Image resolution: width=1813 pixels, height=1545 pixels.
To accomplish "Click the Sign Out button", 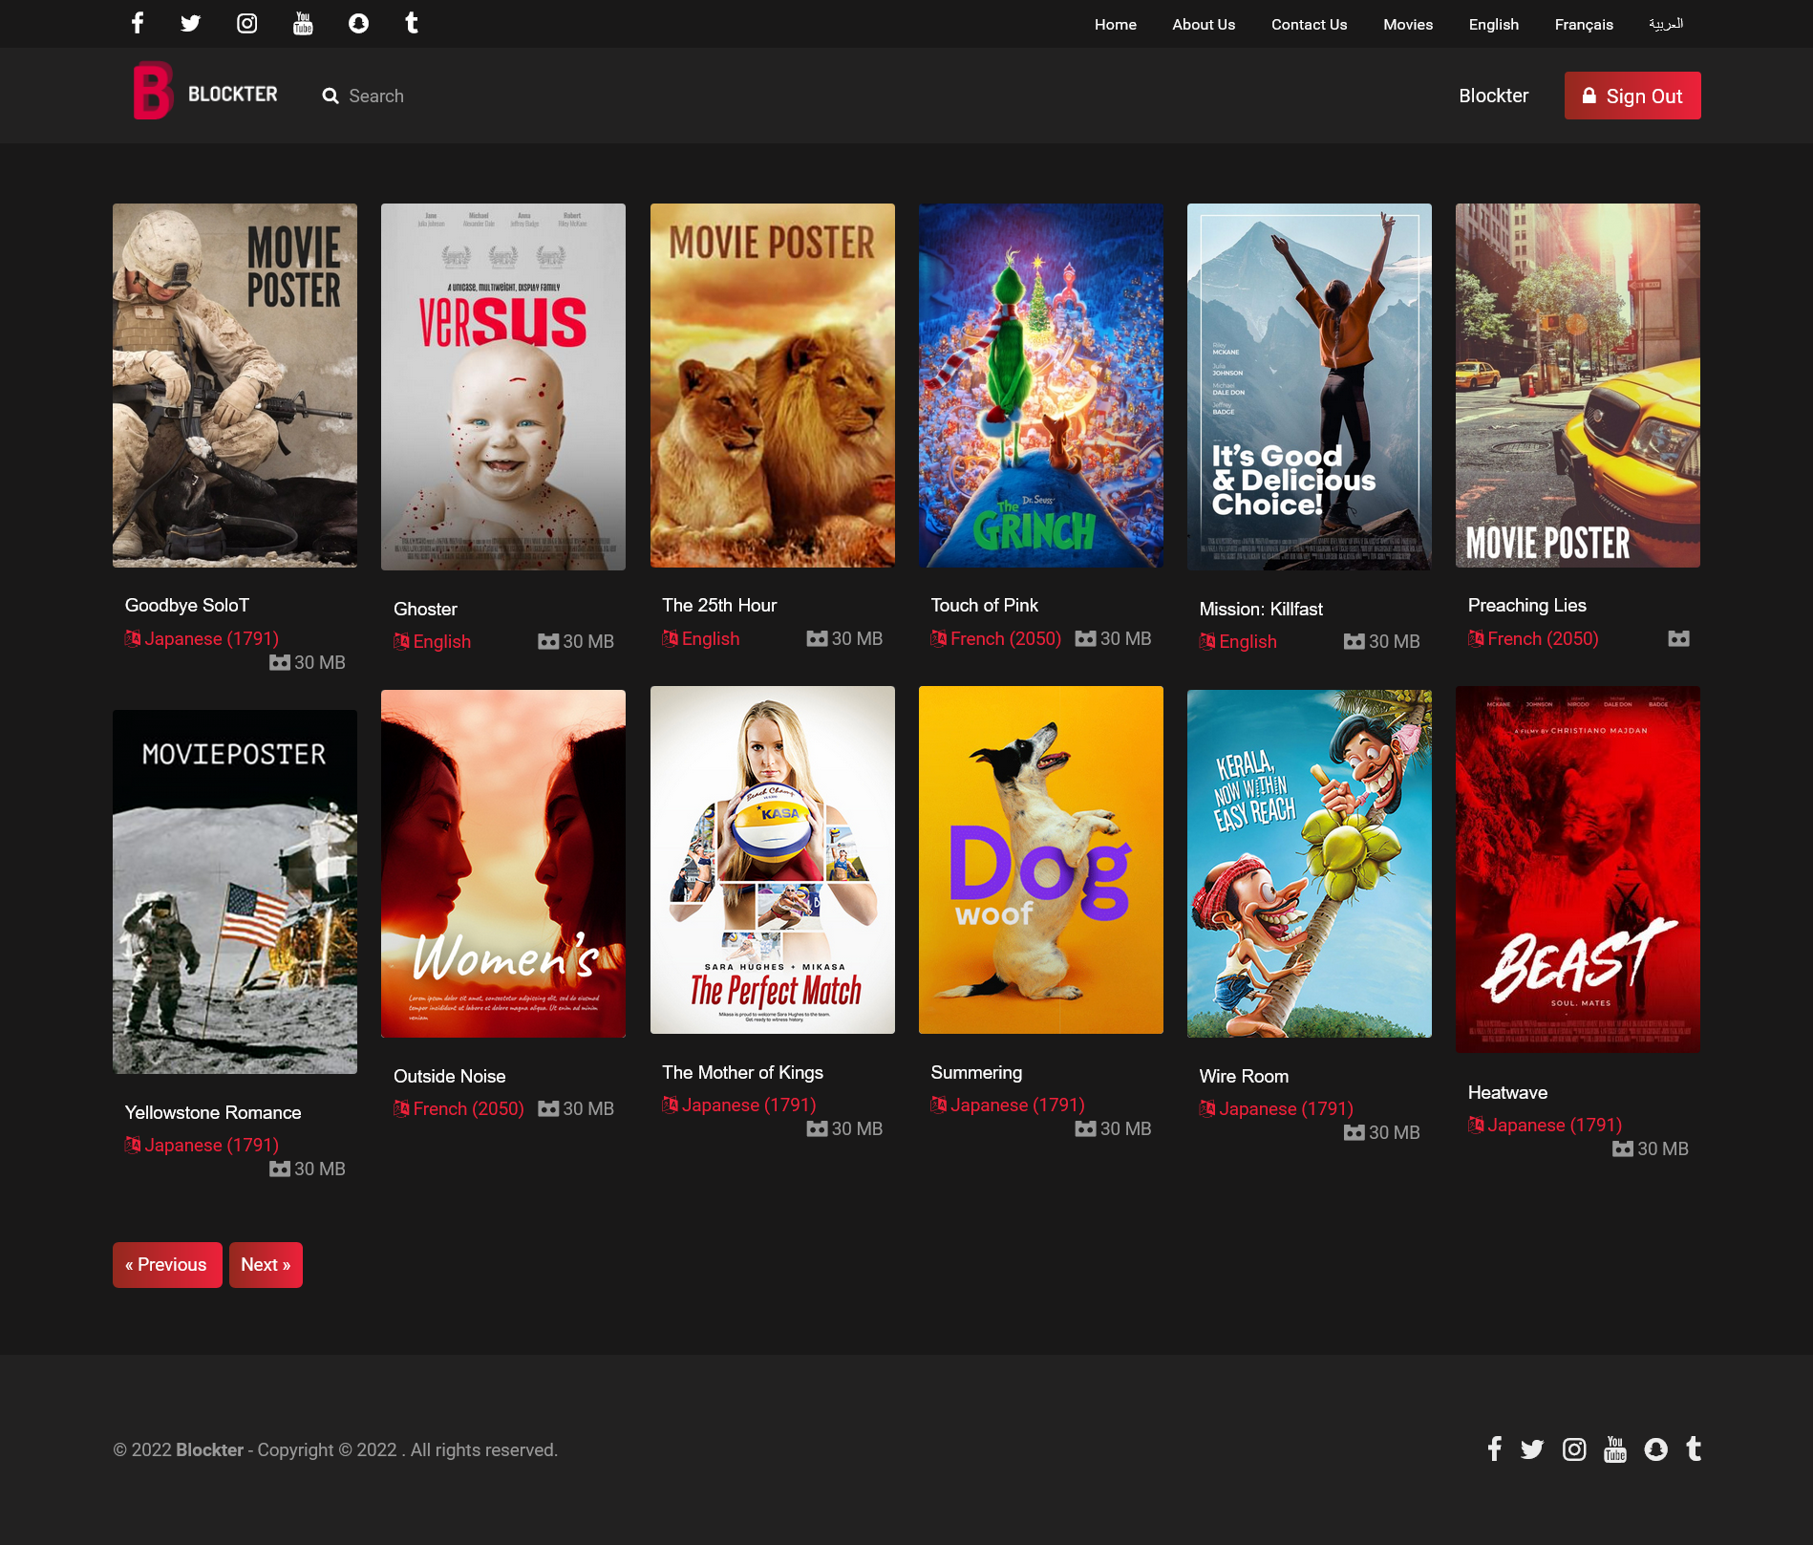I will pyautogui.click(x=1632, y=96).
